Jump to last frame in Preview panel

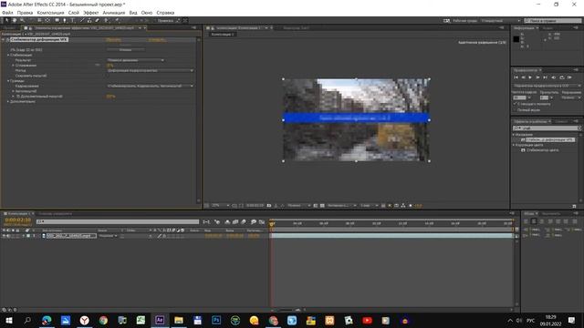pos(545,77)
